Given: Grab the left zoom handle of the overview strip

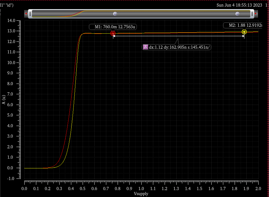Looking at the screenshot, I should pos(30,14).
